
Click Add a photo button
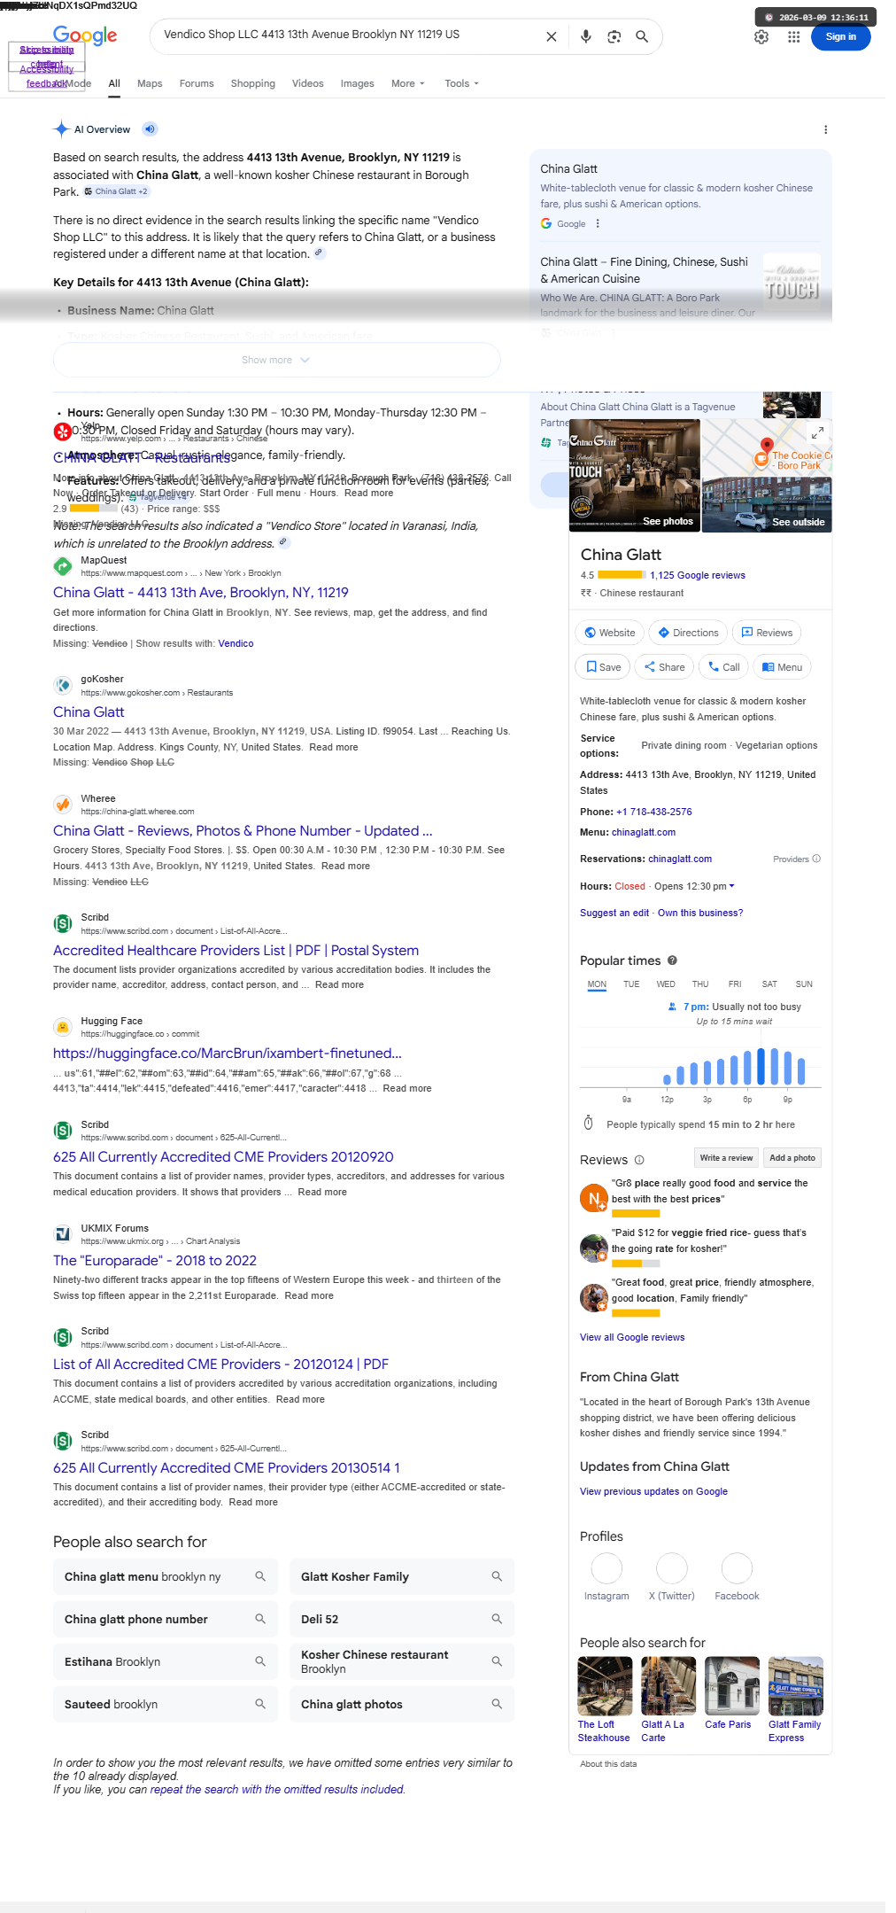792,1158
